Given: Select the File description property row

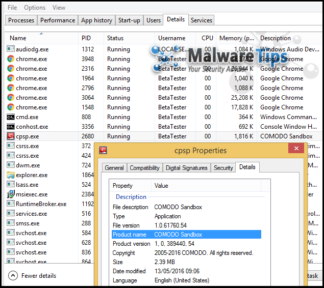Looking at the screenshot, I should click(186, 207).
